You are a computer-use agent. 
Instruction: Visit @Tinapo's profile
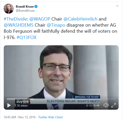click(56, 25)
